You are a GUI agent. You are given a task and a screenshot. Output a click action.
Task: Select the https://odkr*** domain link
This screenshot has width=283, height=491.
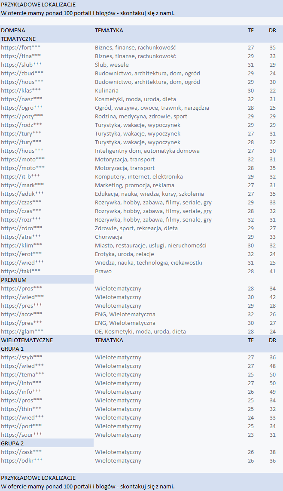21,460
